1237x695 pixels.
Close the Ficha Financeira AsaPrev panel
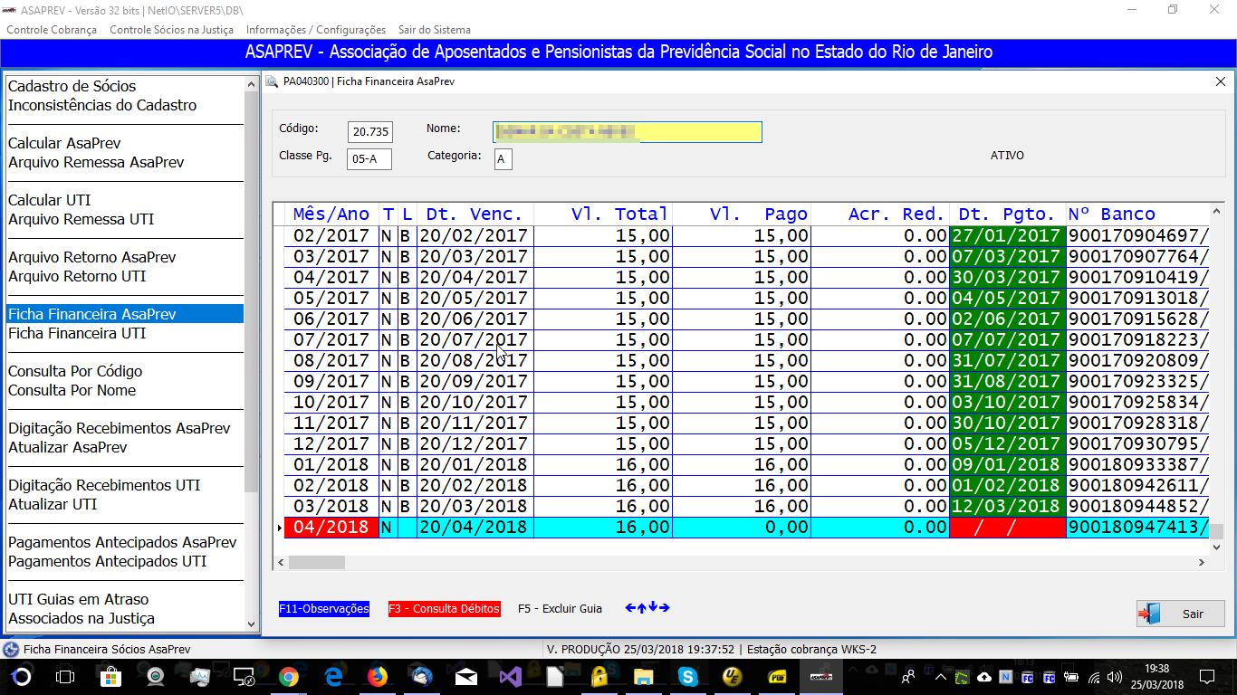pyautogui.click(x=1220, y=81)
